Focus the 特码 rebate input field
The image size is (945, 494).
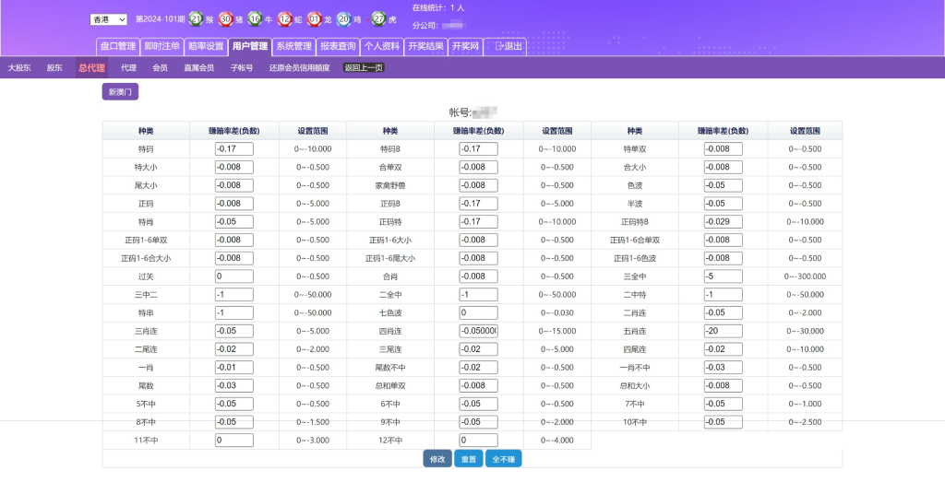tap(233, 149)
